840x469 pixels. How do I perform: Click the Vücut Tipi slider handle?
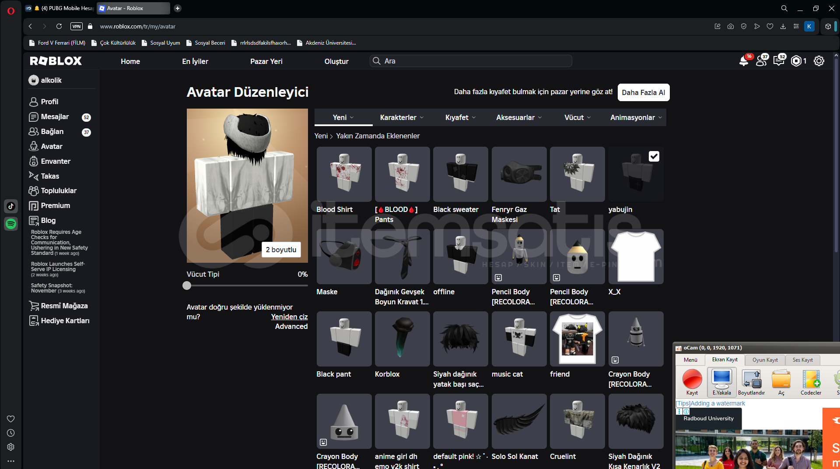pyautogui.click(x=187, y=286)
